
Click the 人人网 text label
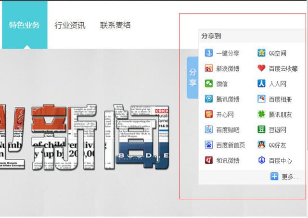point(277,84)
